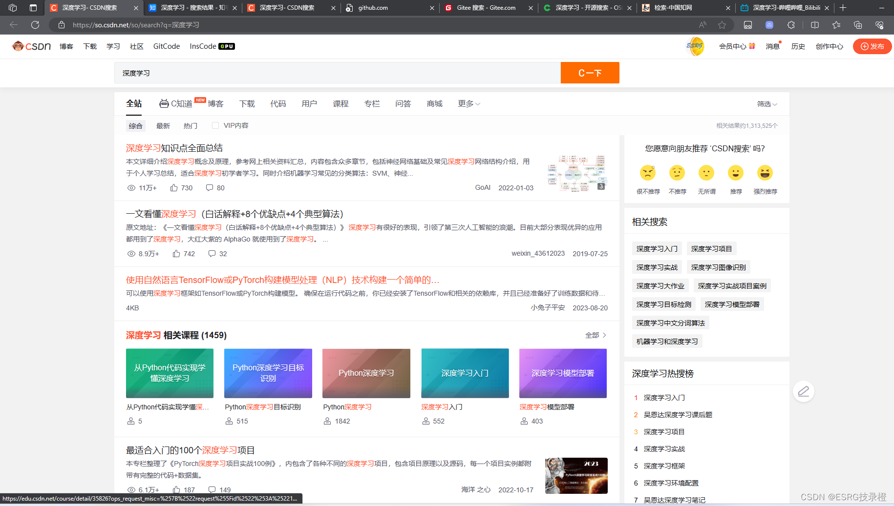The height and width of the screenshot is (506, 894).
Task: Refresh the page
Action: click(x=35, y=25)
